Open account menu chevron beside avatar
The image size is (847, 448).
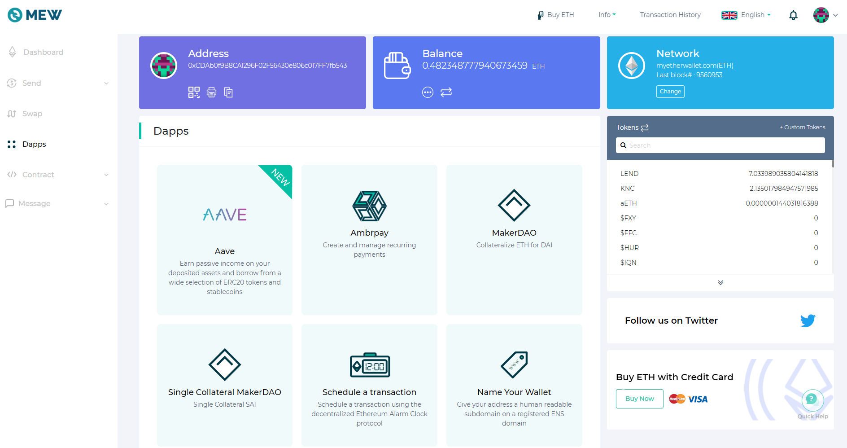pyautogui.click(x=835, y=15)
